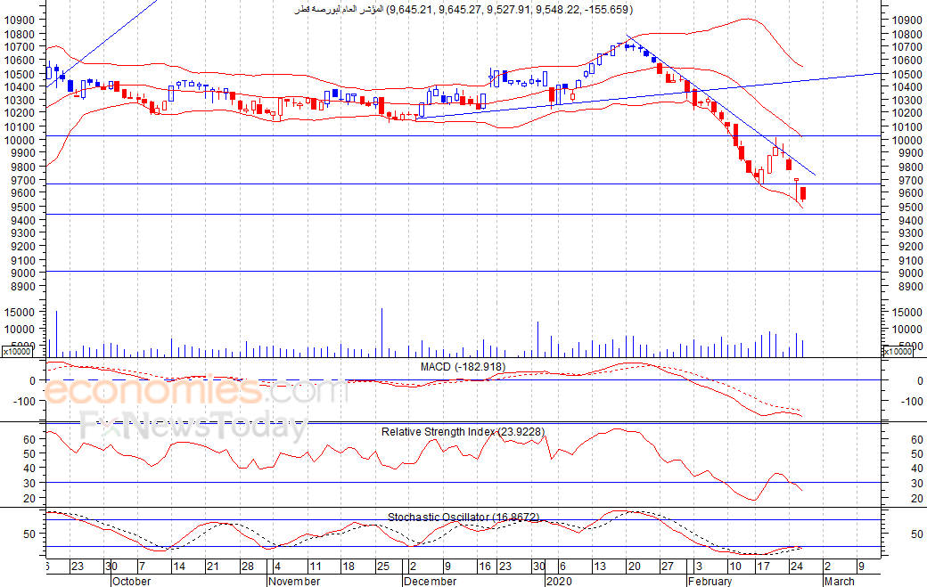The width and height of the screenshot is (927, 587).
Task: Click the February month label on time axis
Action: 710,581
